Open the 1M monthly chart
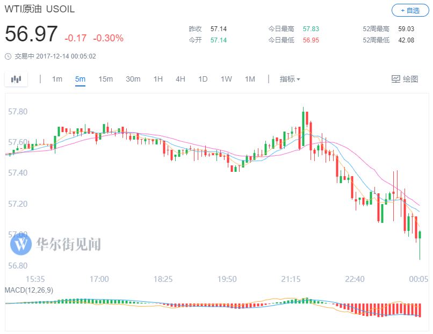Screen dimensions: 433x334 (250, 79)
